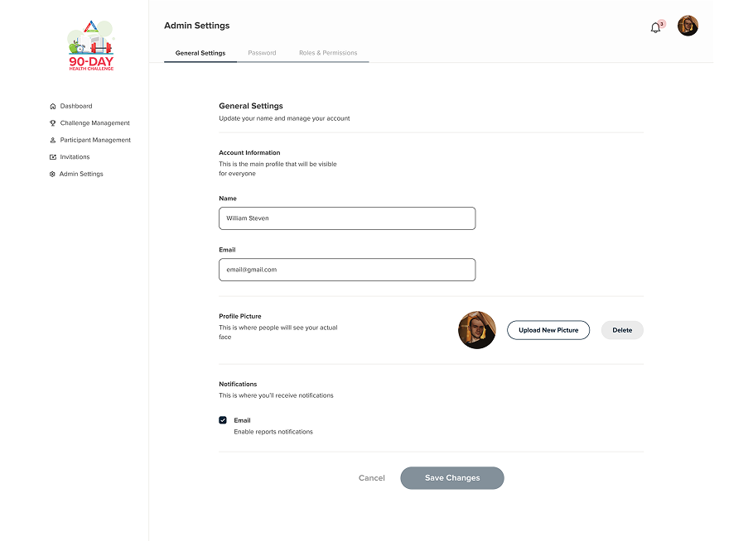Switch to the Password tab
Image resolution: width=748 pixels, height=541 pixels.
(262, 53)
